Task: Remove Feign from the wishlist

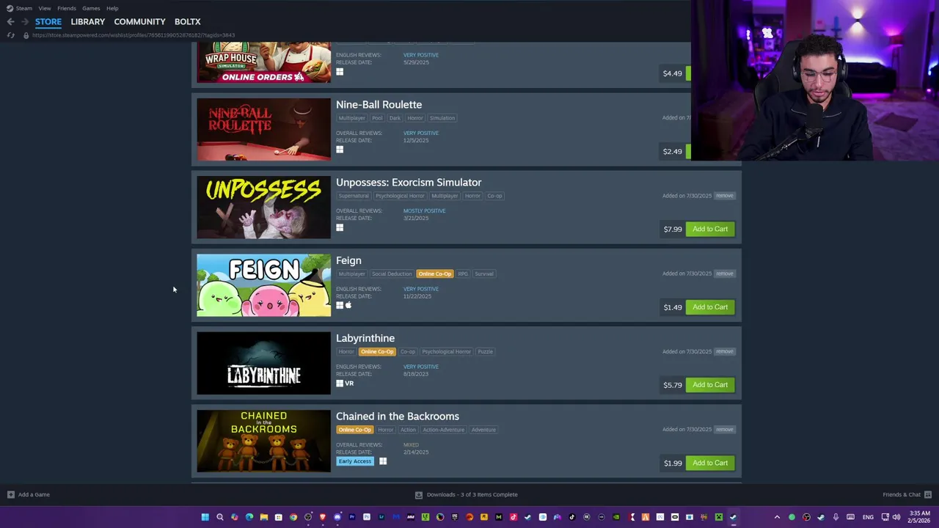Action: [x=725, y=274]
